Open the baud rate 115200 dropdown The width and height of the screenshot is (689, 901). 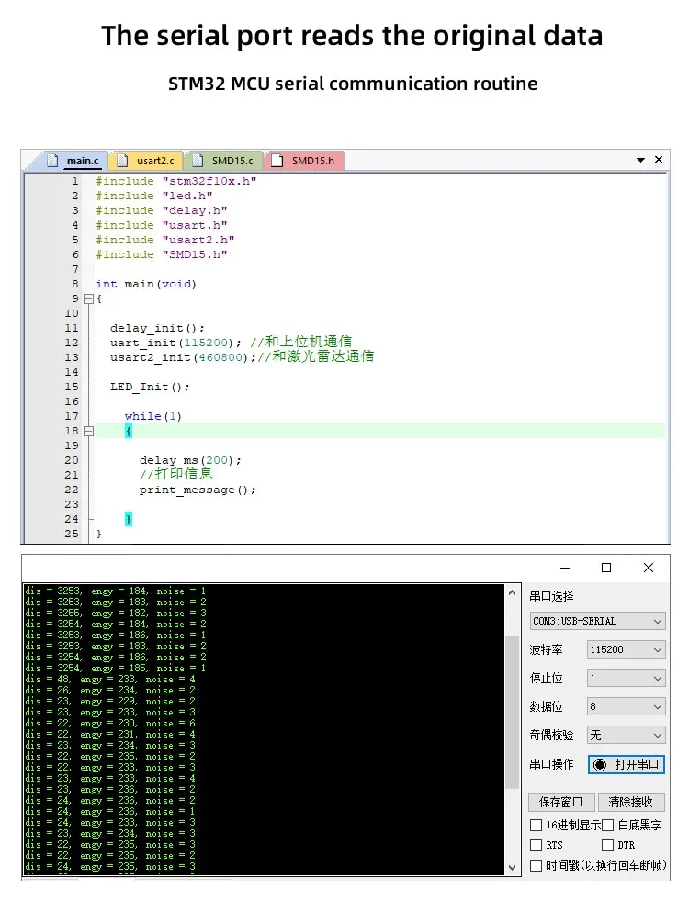[x=627, y=649]
